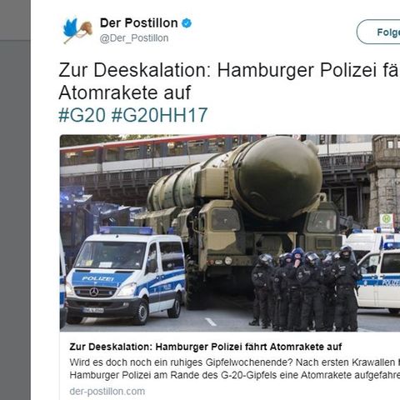The width and height of the screenshot is (400, 400).
Task: Open the #G20HH17 hashtag
Action: click(x=159, y=115)
